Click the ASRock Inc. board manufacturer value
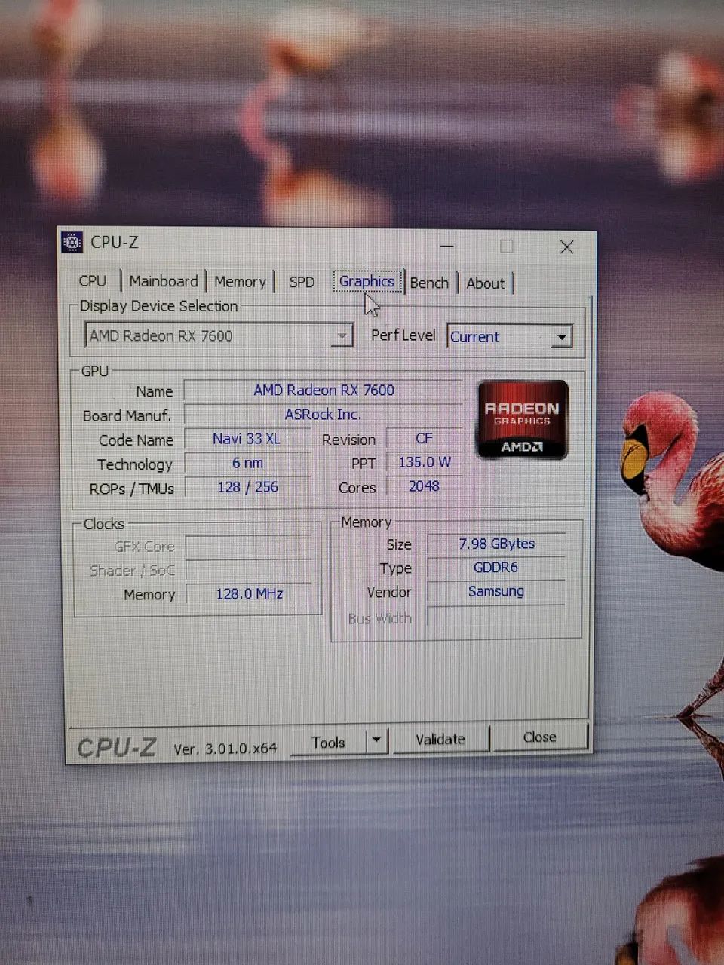Image resolution: width=724 pixels, height=965 pixels. (323, 415)
